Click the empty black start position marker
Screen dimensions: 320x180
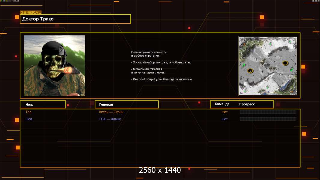point(285,63)
